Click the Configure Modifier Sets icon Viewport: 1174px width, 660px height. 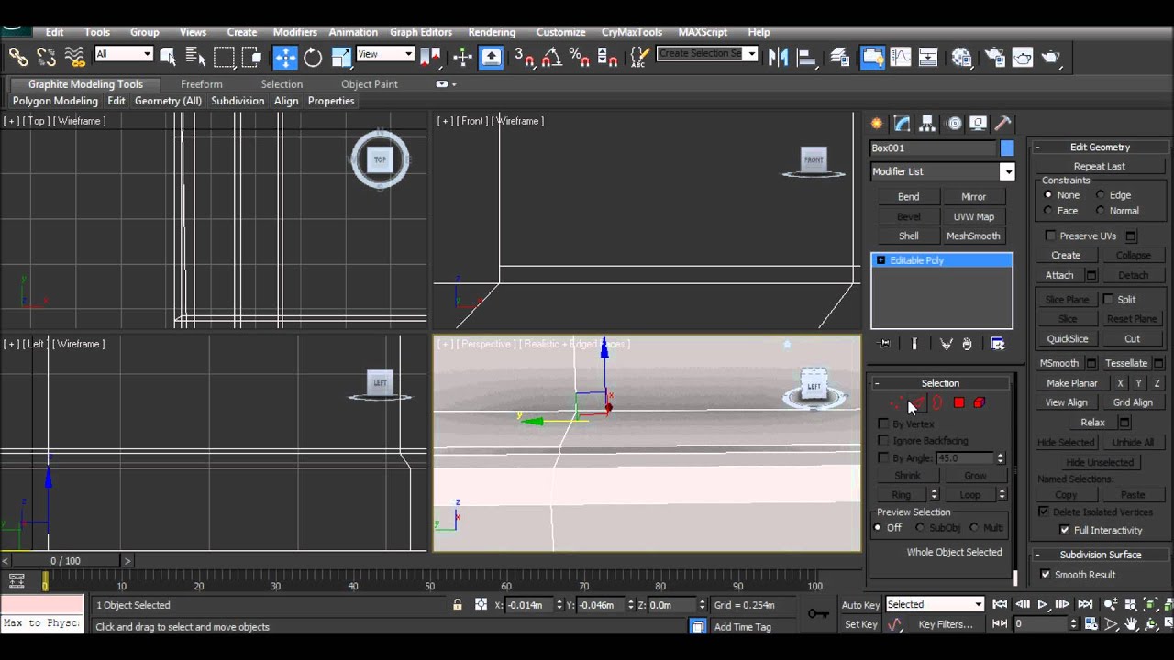click(998, 344)
